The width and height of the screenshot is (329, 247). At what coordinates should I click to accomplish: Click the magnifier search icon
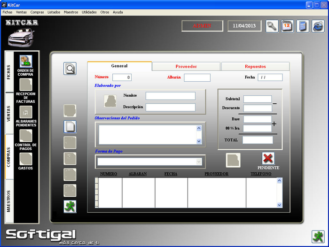70,69
